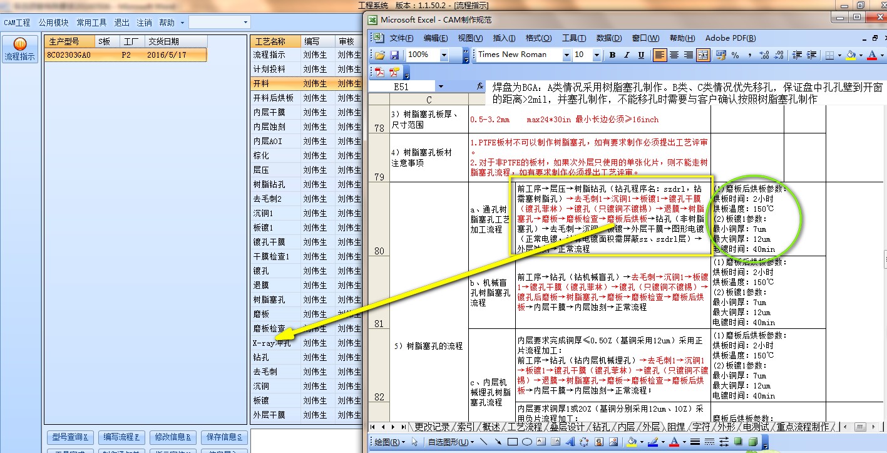Click the Line Style icon in drawing toolbar
887x453 pixels.
click(x=695, y=442)
